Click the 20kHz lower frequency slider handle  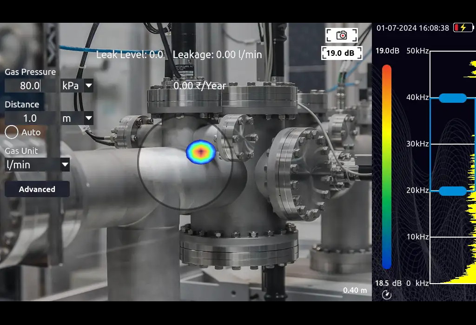click(452, 191)
